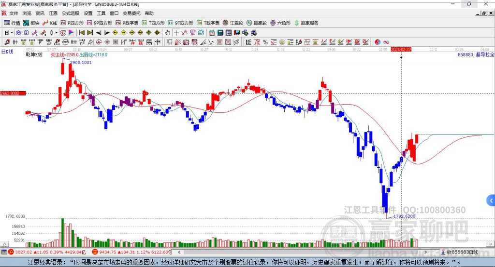Open the T四方形 tool
The image size is (495, 267).
[x=153, y=23]
